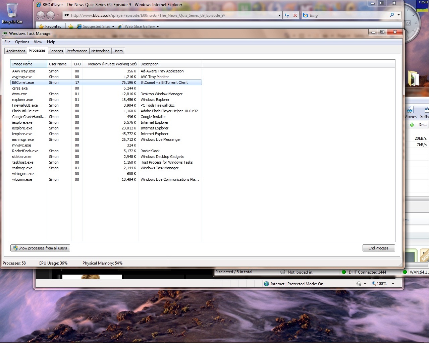
Task: Open the zoom level dropdown arrow in IE status bar
Action: click(393, 284)
